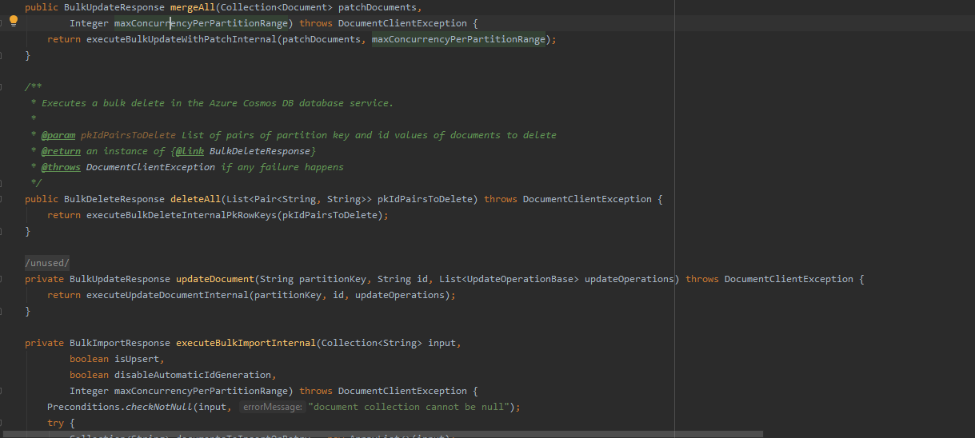This screenshot has height=438, width=975.
Task: Click the /unused/ annotation label
Action: tap(47, 263)
